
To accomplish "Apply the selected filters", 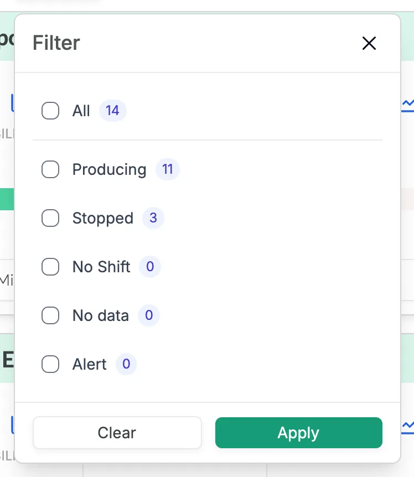I will [x=299, y=433].
